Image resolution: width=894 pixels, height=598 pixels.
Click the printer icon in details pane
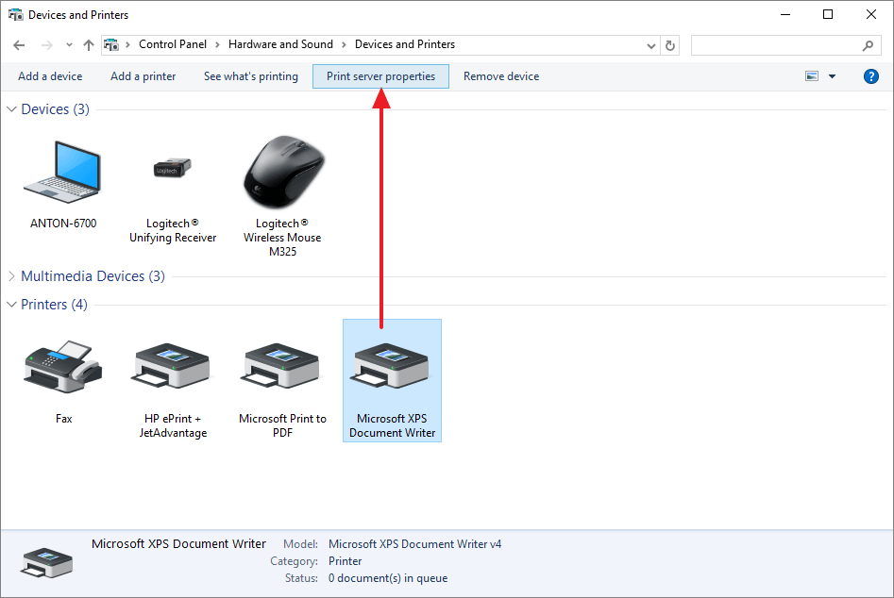click(47, 563)
